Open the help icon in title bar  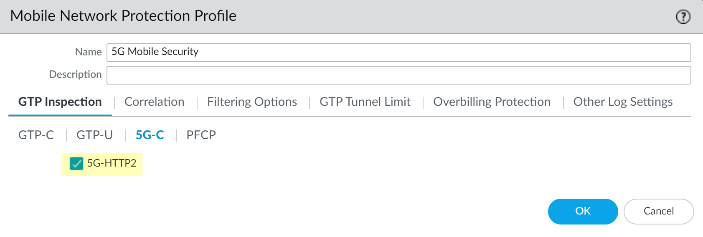(x=683, y=17)
